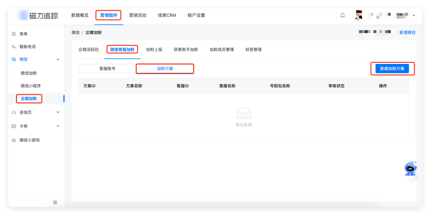Select the 加粉方案 segment
The width and height of the screenshot is (430, 215).
165,69
